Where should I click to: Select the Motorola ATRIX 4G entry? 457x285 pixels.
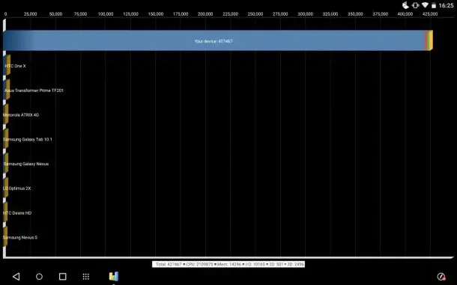[21, 114]
